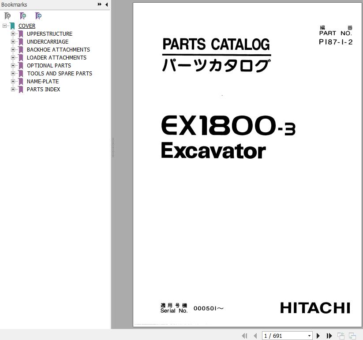Screen dimensions: 363x340
Task: Go to the previous page
Action: [x=255, y=336]
